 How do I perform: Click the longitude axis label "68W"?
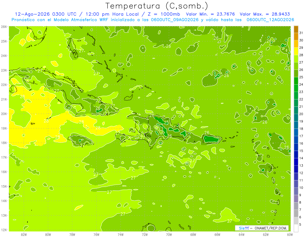[x=193, y=234]
